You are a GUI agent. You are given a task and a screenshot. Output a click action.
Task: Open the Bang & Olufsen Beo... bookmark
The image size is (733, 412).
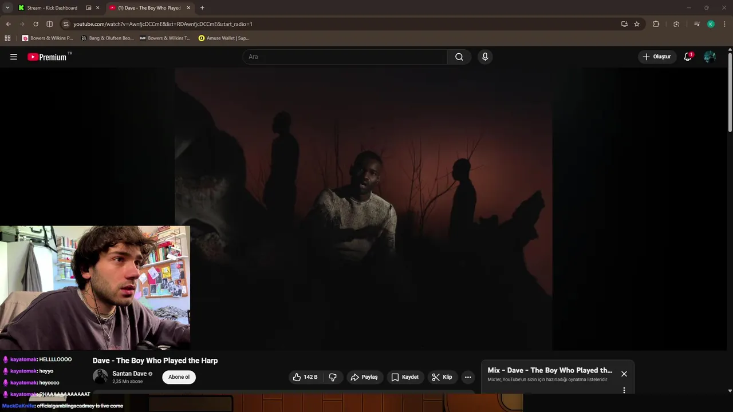(107, 38)
